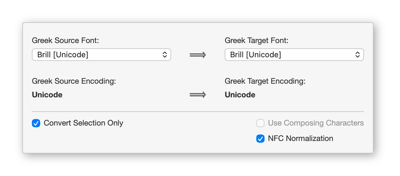Click the Greek Target Font label
Image resolution: width=400 pixels, height=176 pixels.
point(257,40)
